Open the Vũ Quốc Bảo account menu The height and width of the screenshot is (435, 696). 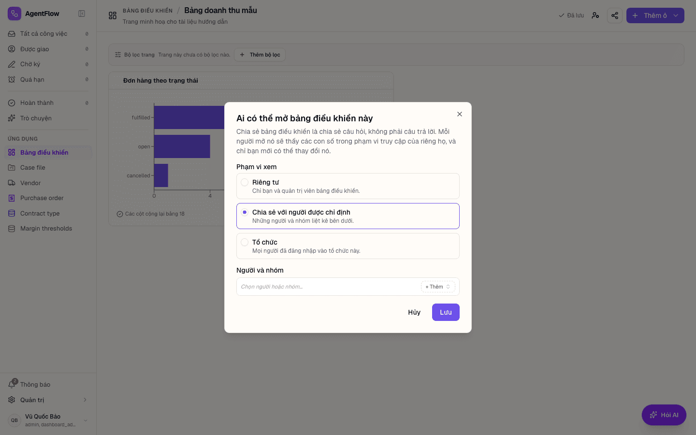[x=48, y=420]
